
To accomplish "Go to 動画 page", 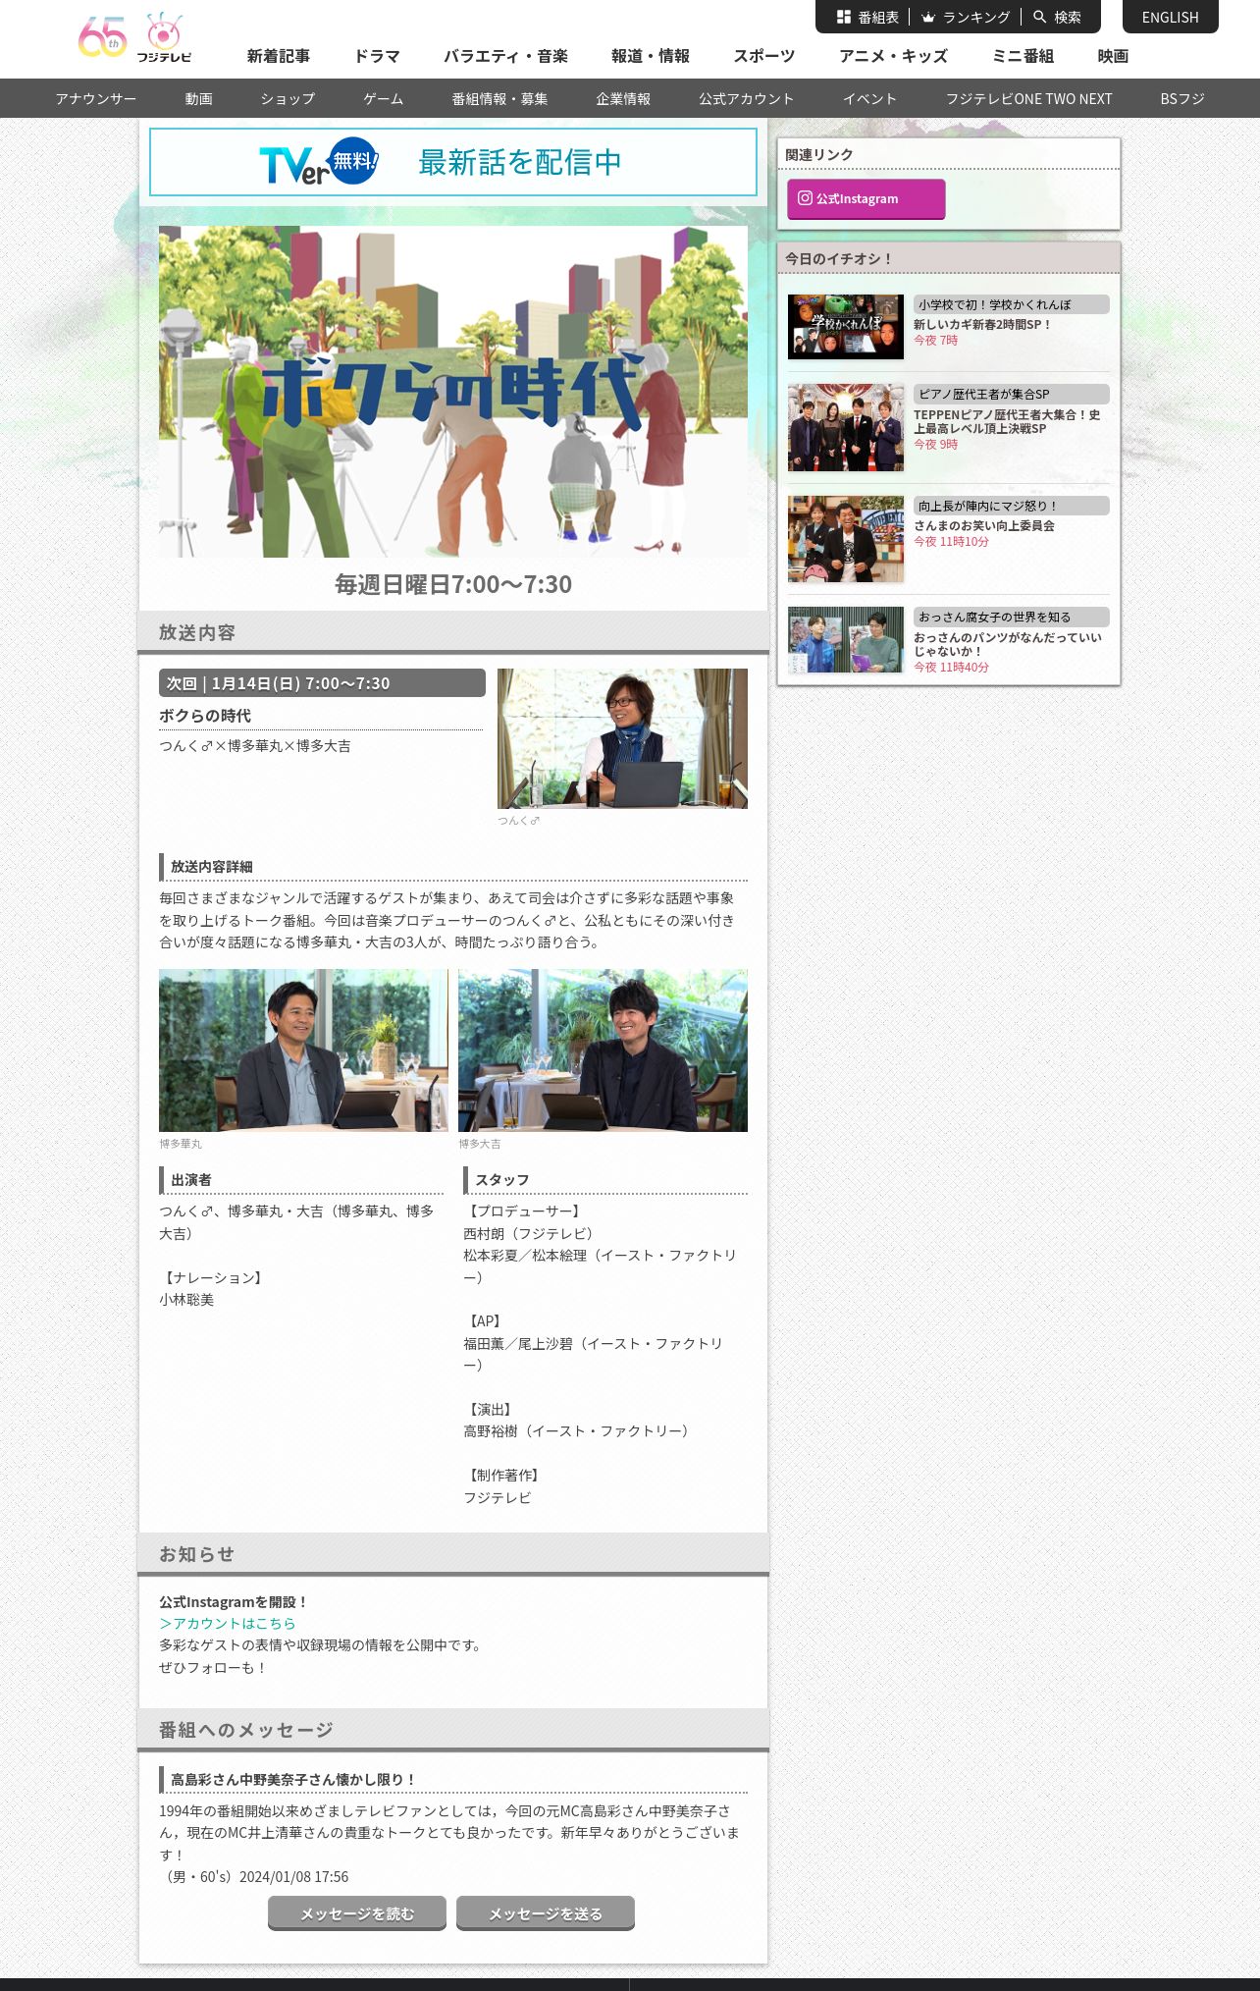I will [199, 98].
